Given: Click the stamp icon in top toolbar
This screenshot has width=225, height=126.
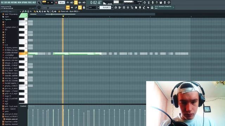Looking at the screenshot, I should coord(84,7).
